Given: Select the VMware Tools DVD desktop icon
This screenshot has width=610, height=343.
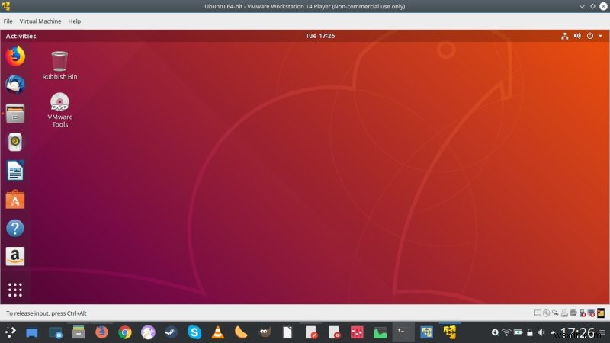Looking at the screenshot, I should tap(60, 110).
